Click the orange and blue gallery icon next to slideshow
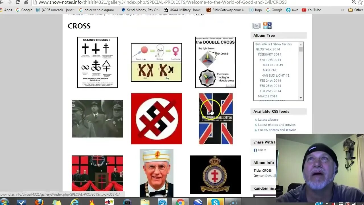 (x=267, y=26)
